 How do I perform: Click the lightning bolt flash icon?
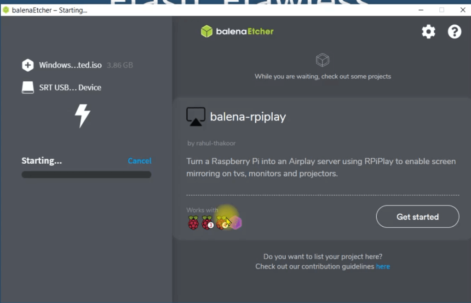click(x=82, y=115)
